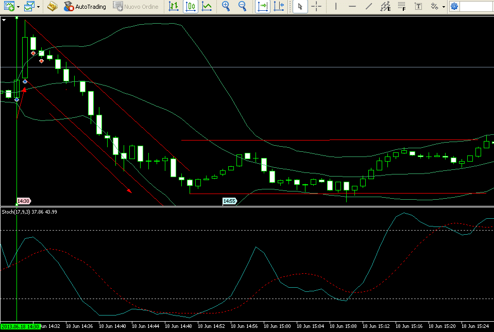Expand the profiles dropdown arrow
The width and height of the screenshot is (494, 332).
click(39, 7)
